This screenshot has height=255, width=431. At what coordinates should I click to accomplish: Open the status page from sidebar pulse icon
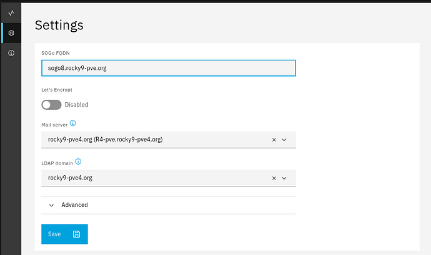point(11,12)
